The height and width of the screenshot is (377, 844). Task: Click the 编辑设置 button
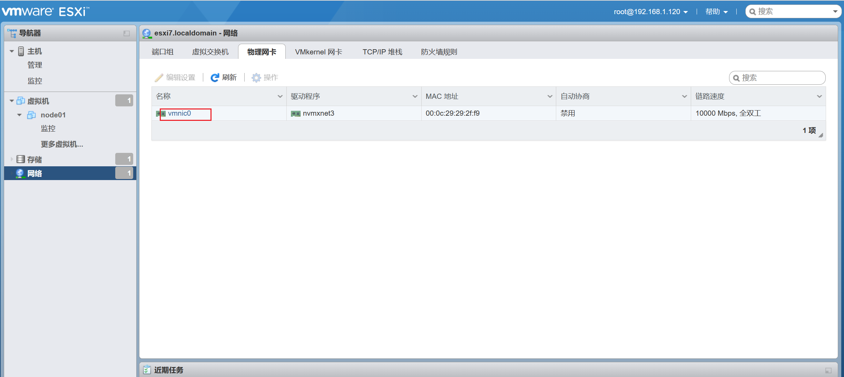175,77
